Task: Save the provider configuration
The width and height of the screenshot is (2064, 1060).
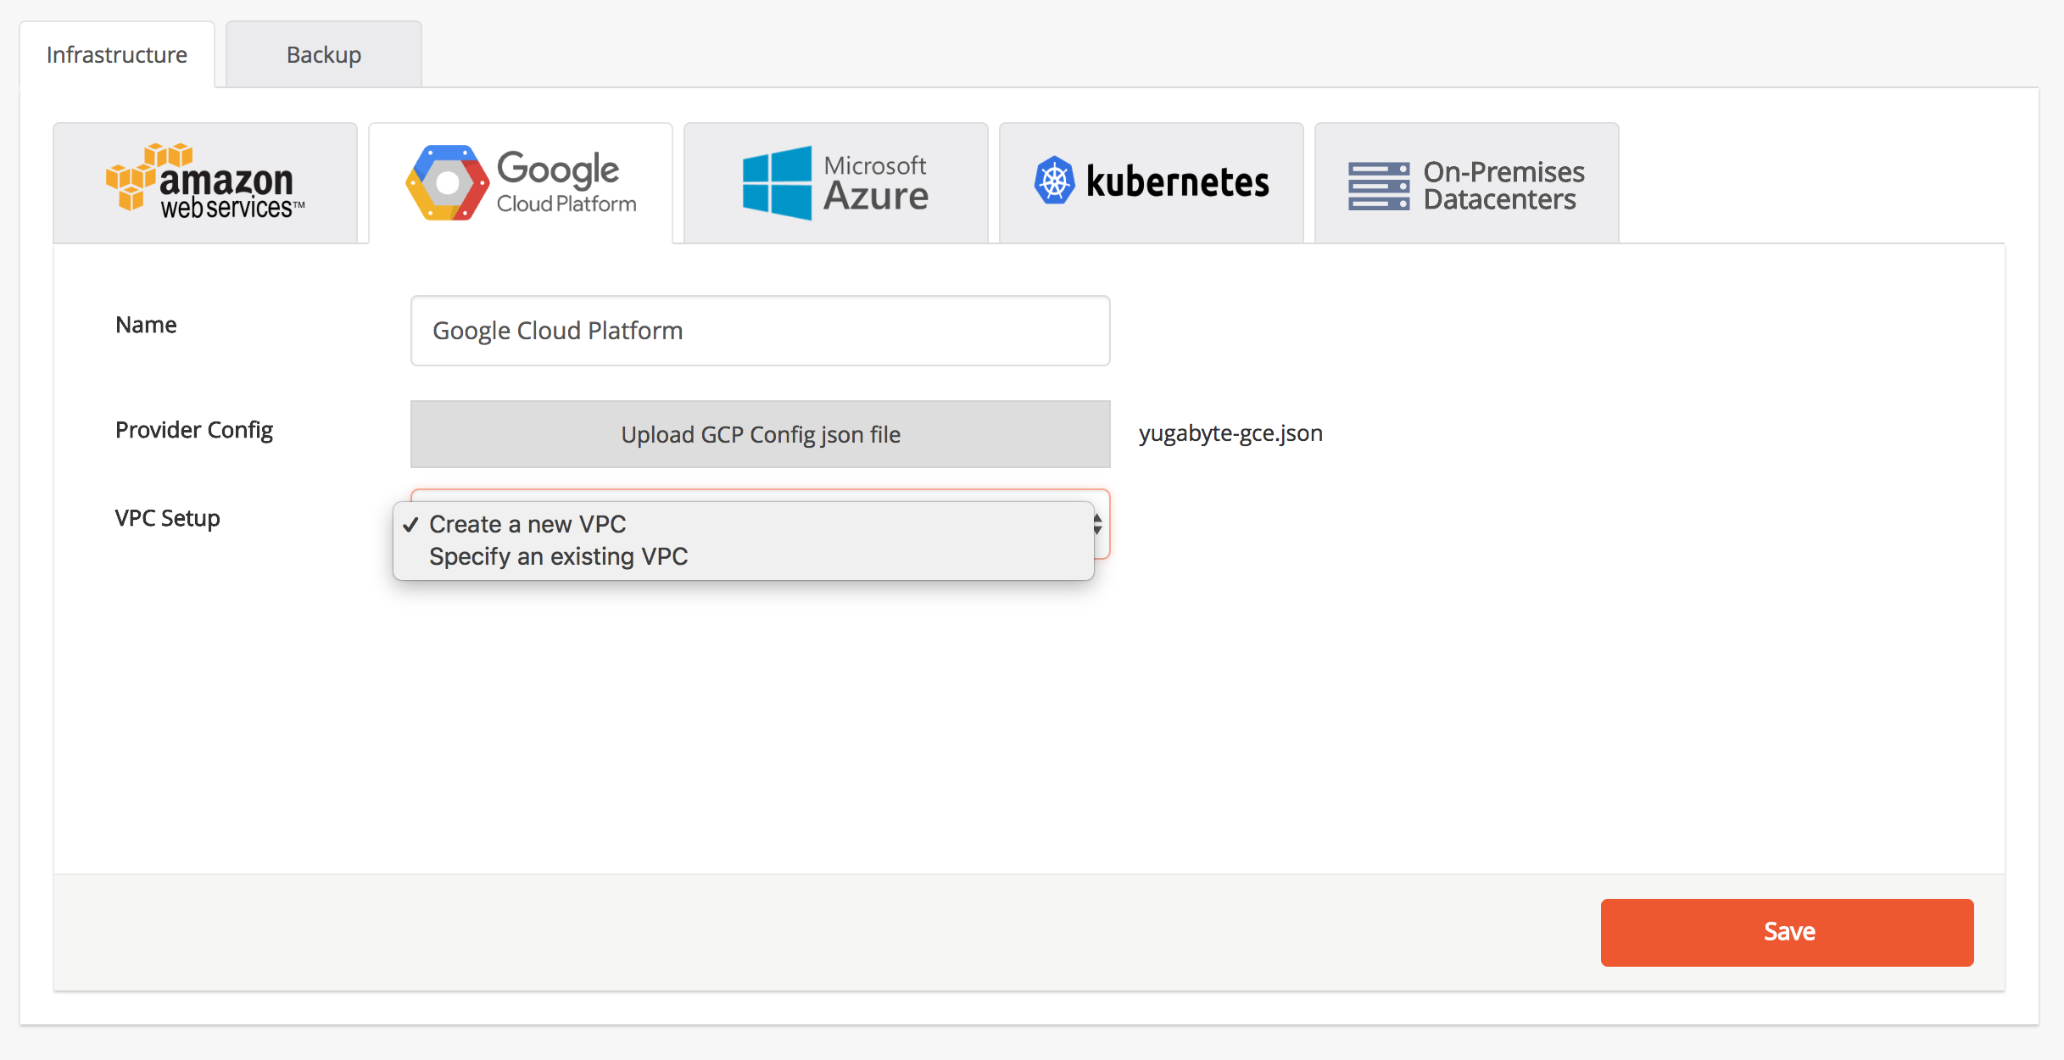Action: click(1788, 932)
